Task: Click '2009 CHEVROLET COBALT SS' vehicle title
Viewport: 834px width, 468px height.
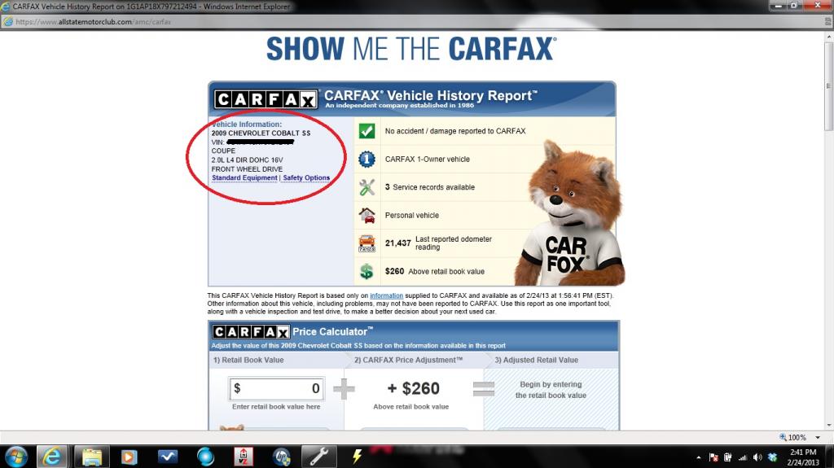Action: (261, 133)
